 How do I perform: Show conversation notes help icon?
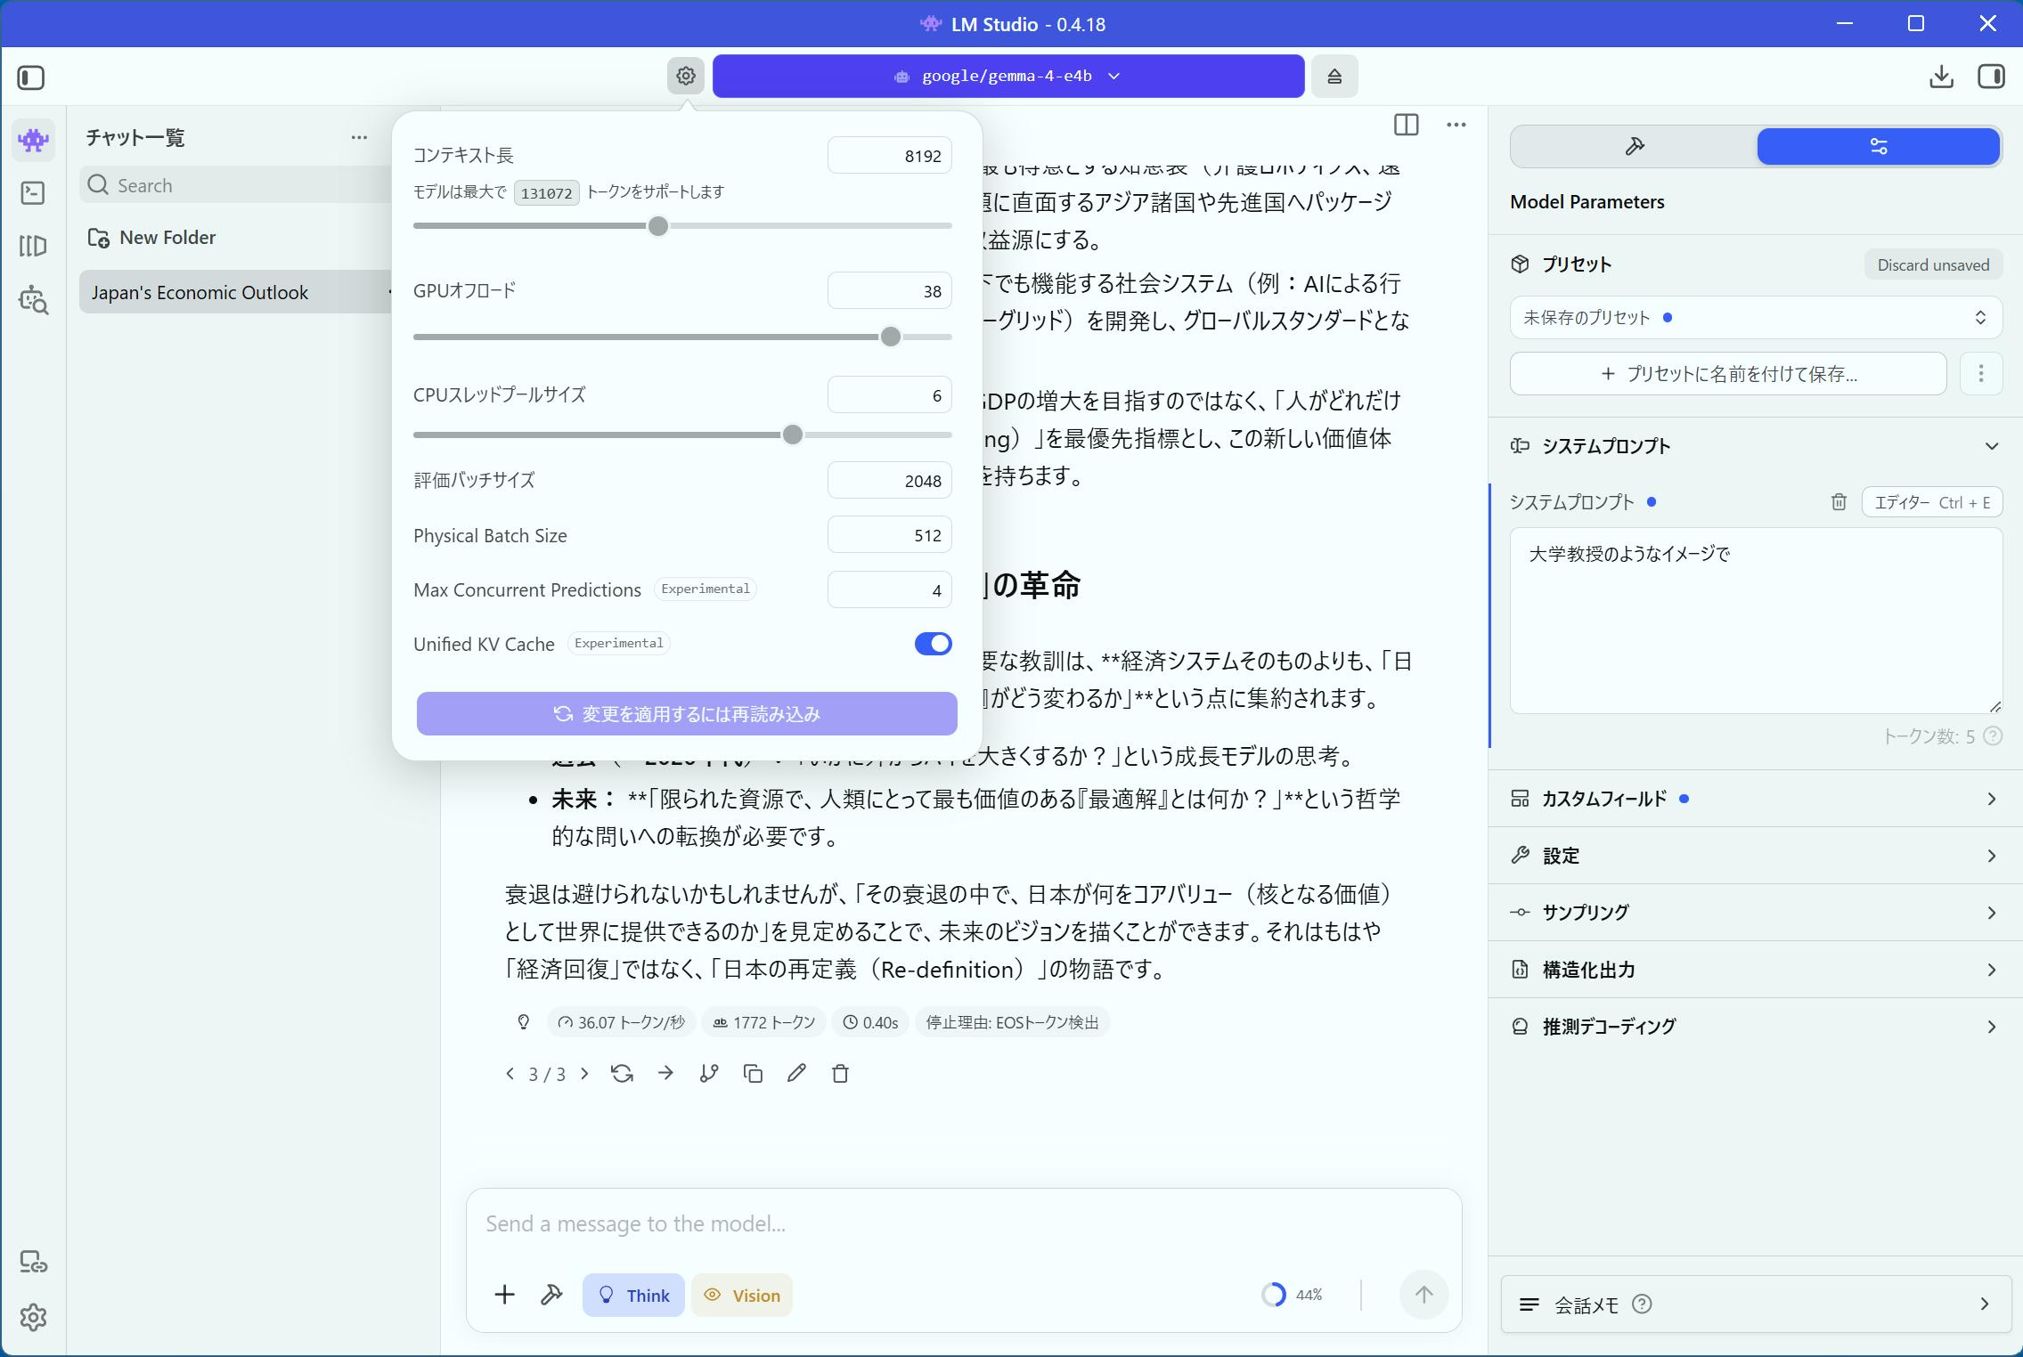click(1642, 1304)
